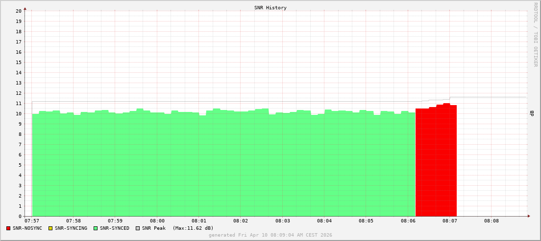Click the SNR History chart title
Screen dimensions: 541x241
(x=270, y=8)
